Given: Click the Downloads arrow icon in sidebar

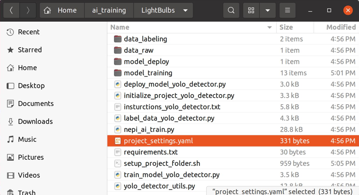Looking at the screenshot, I should click(10, 122).
